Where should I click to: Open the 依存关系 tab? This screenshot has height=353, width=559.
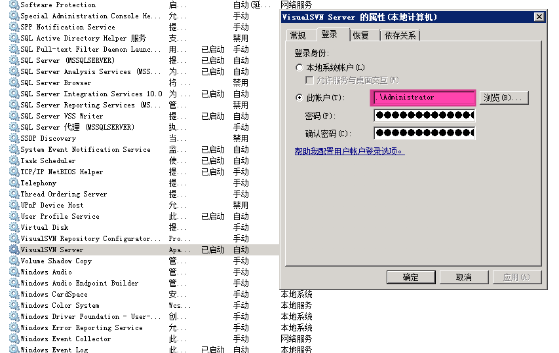[400, 35]
